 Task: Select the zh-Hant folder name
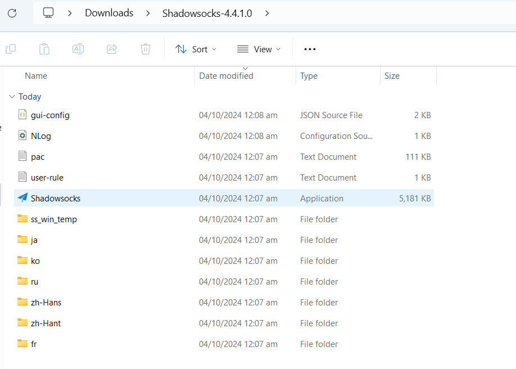(46, 323)
